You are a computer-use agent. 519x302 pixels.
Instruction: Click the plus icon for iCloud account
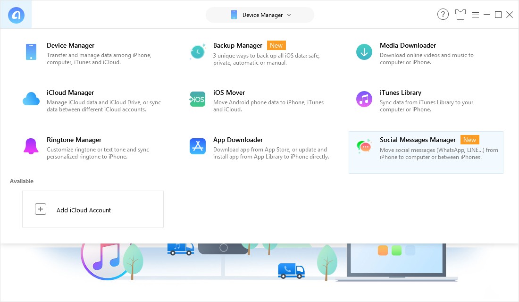click(x=41, y=210)
